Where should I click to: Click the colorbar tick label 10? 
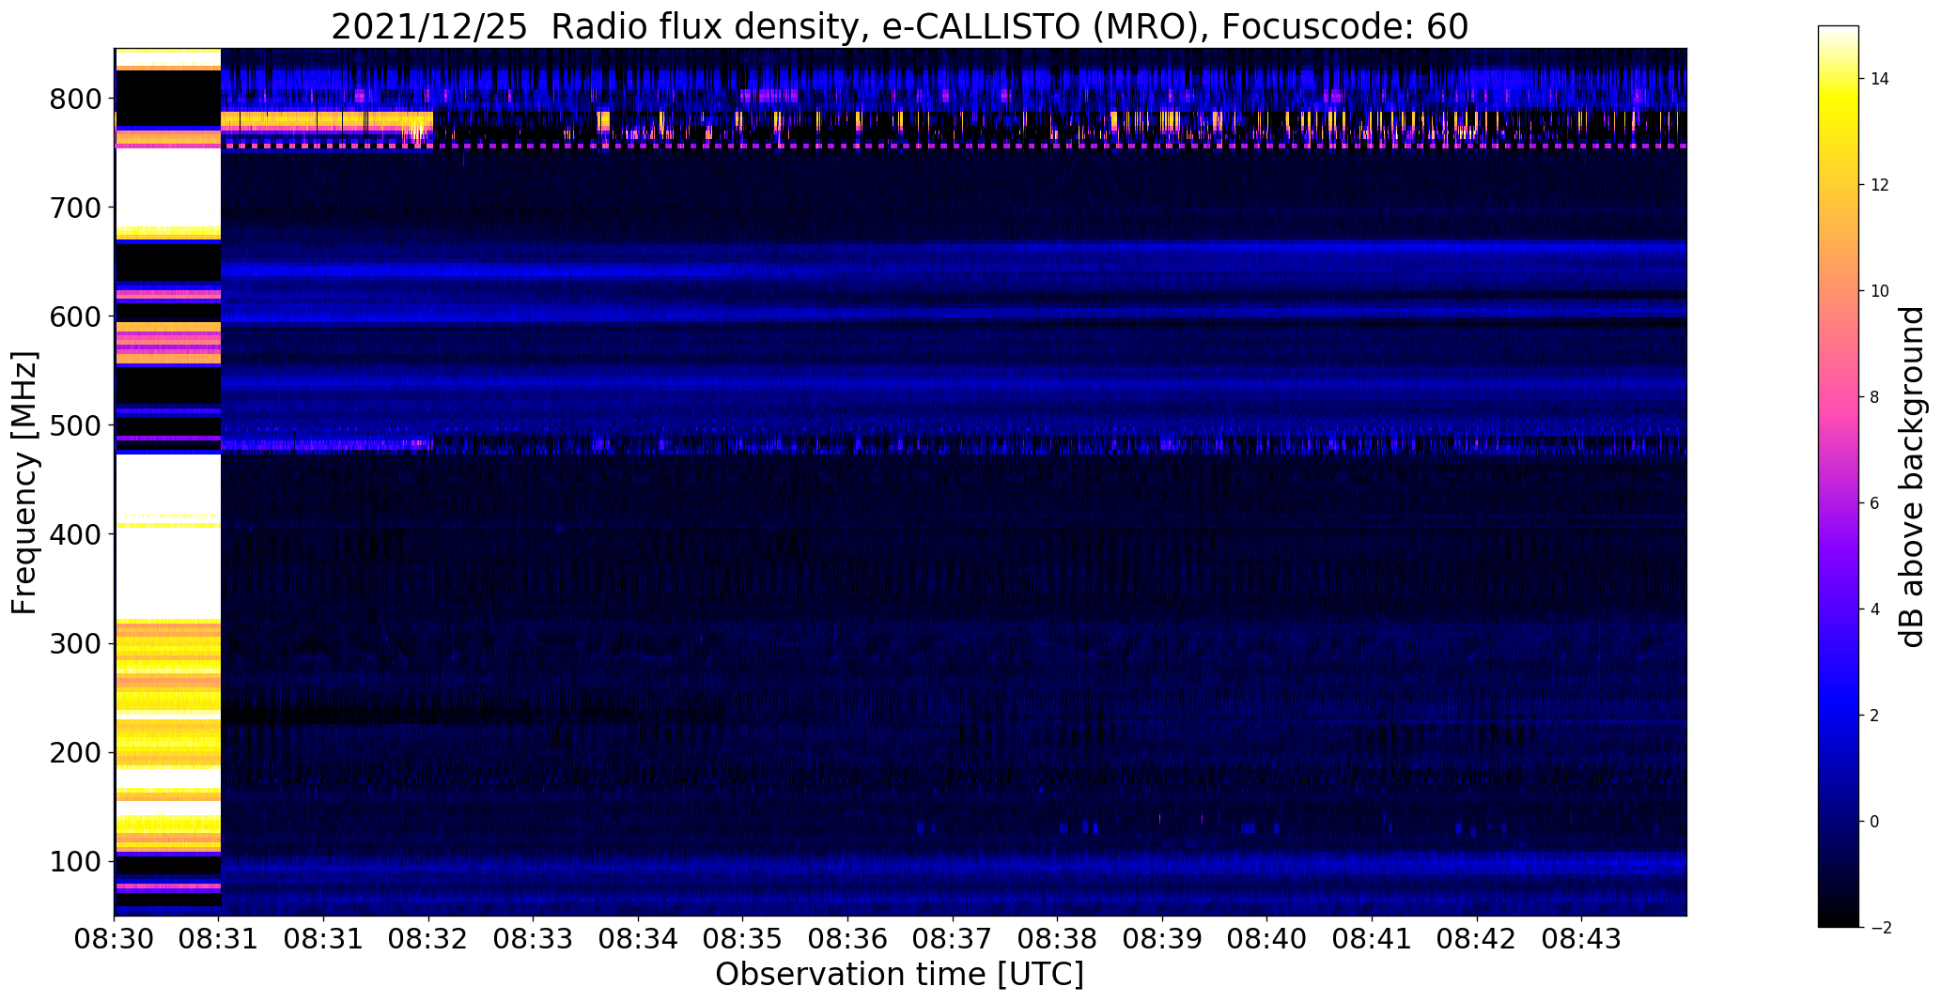1879,291
